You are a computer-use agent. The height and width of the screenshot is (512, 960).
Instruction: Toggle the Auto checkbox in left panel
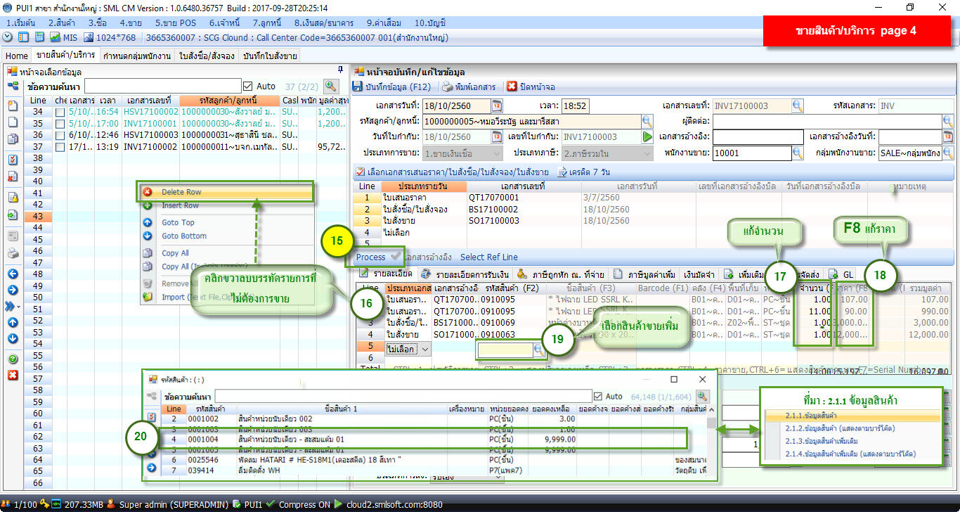point(247,87)
